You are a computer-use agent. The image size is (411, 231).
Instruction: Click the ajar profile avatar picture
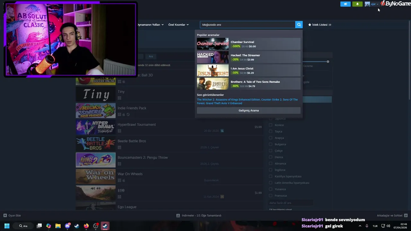coord(367,4)
